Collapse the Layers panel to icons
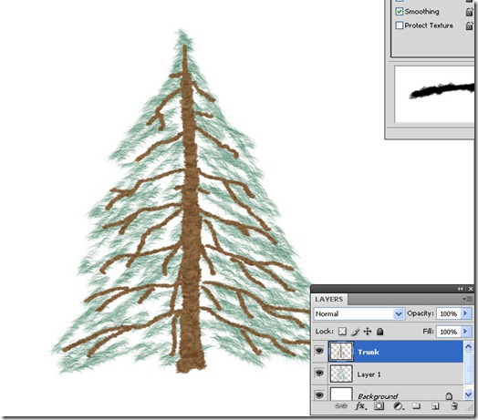Viewport: 478px width, 420px height. point(460,289)
